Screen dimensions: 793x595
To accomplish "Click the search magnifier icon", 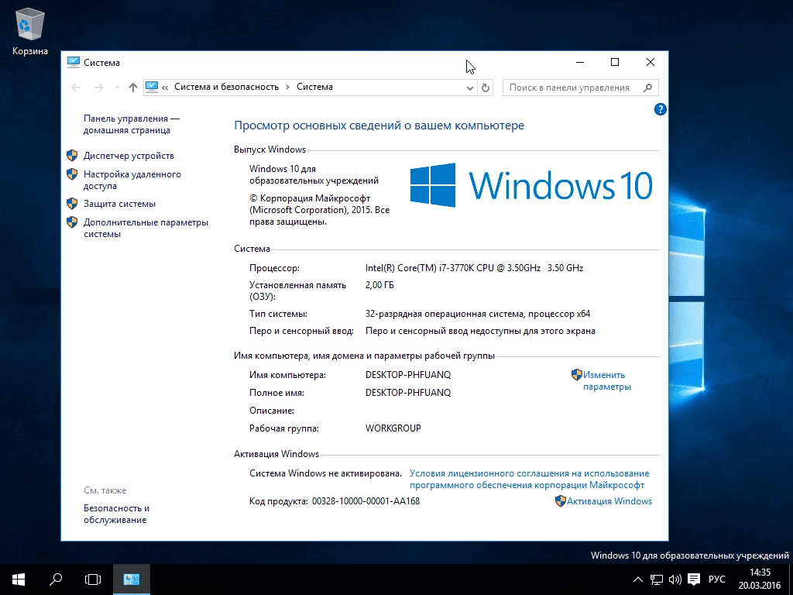I will tap(648, 88).
